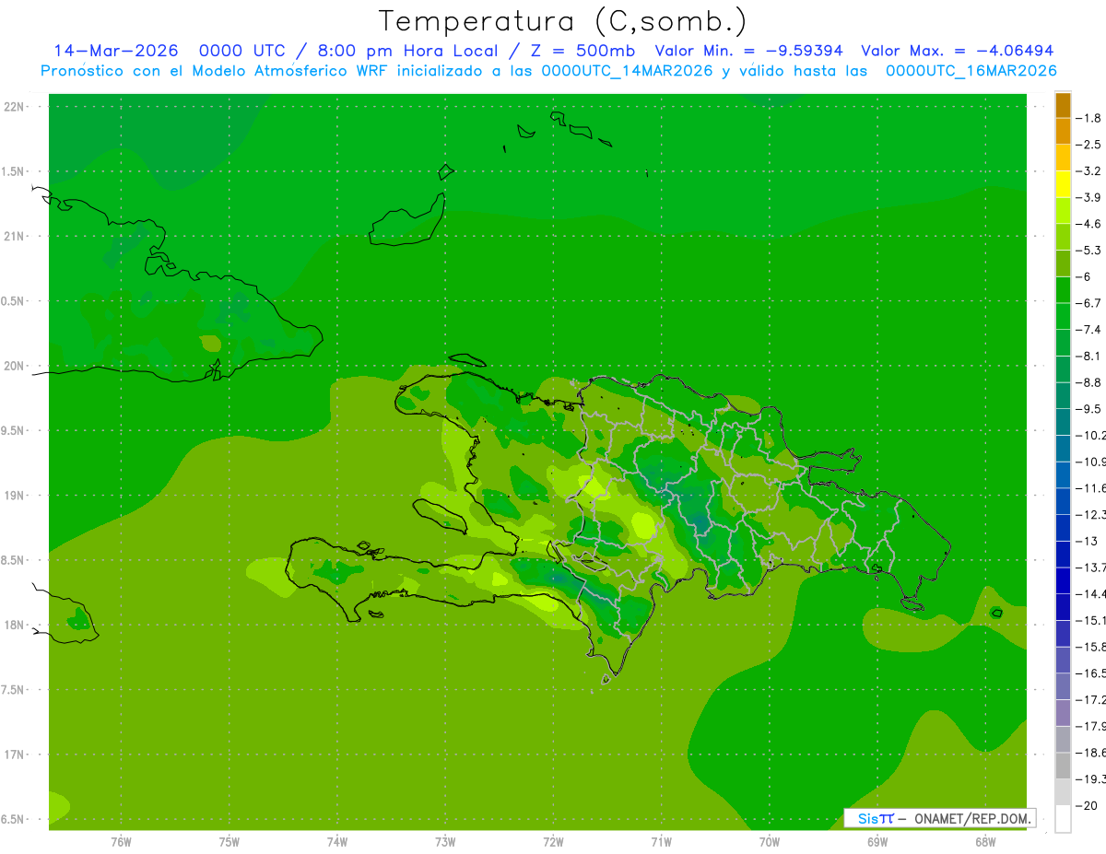Click the '-8.8' colorbar label
Viewport: 1106px width, 854px height.
coord(1088,382)
